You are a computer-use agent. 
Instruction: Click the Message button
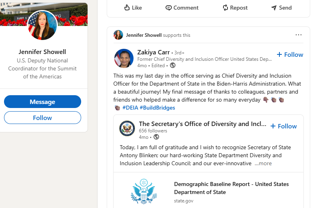pos(42,102)
